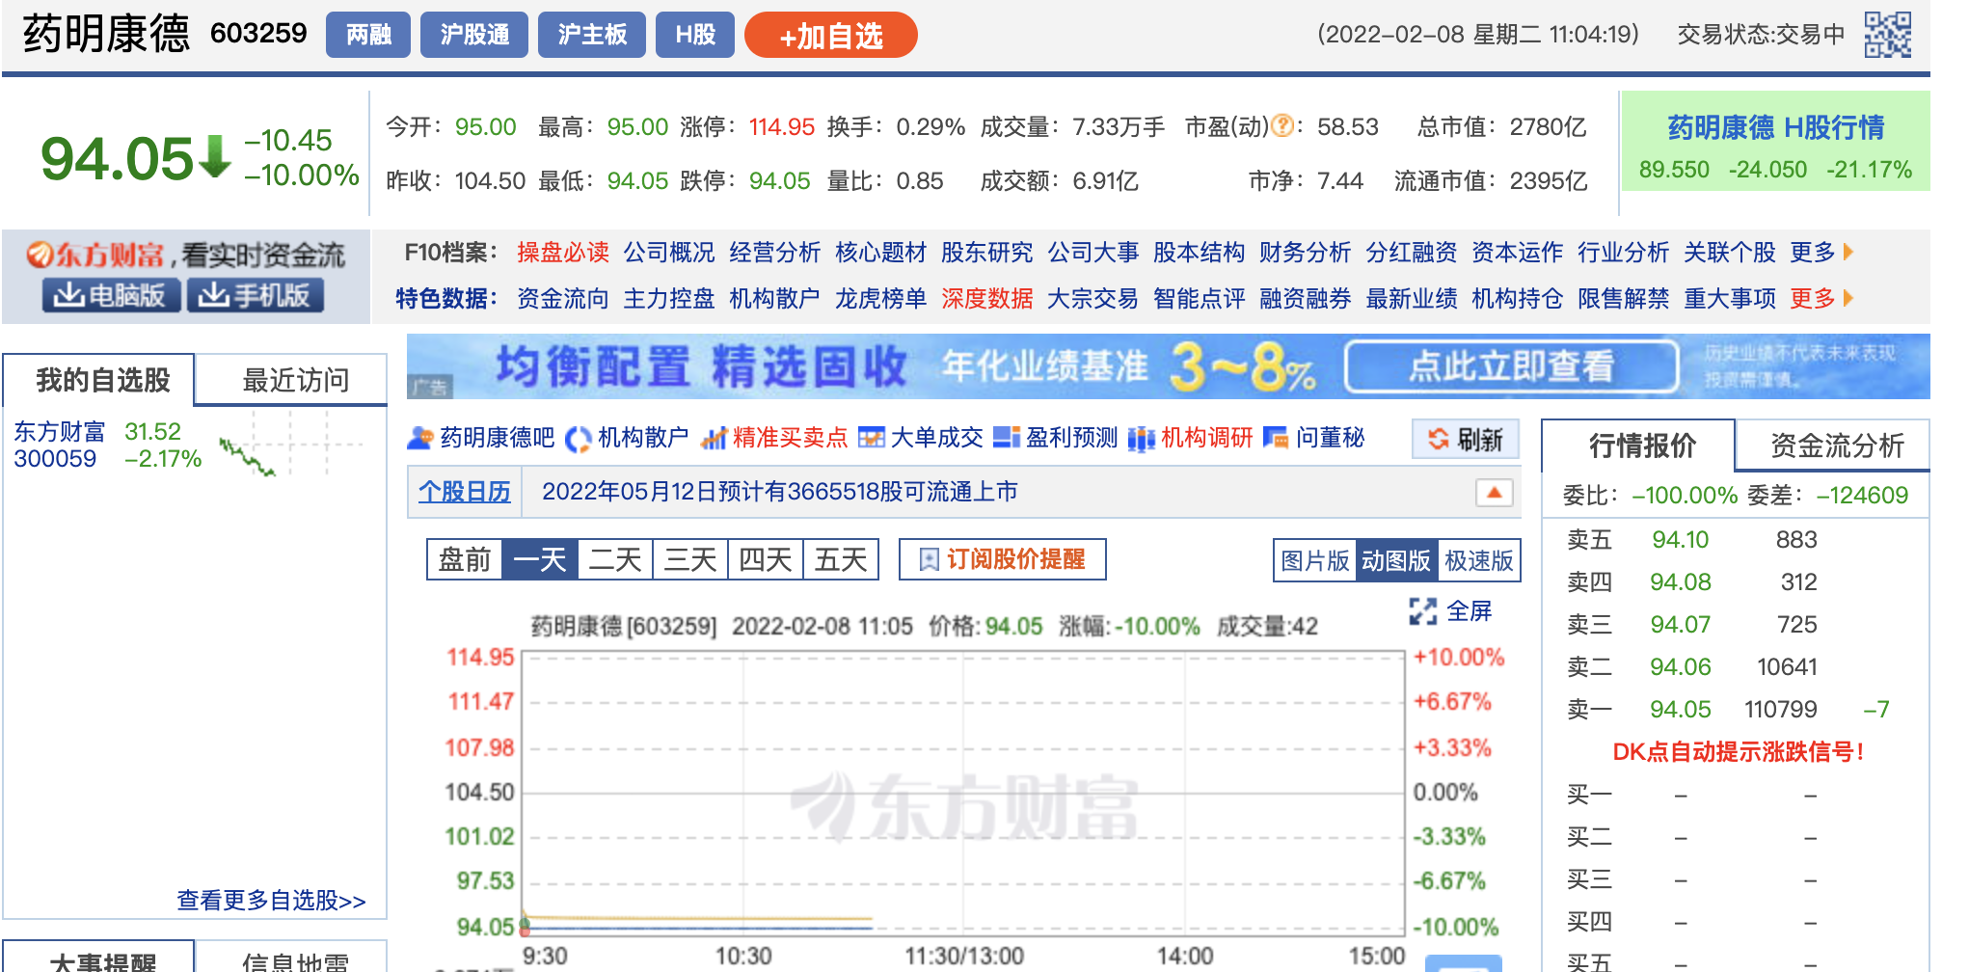Open 资金流向 link

click(563, 299)
